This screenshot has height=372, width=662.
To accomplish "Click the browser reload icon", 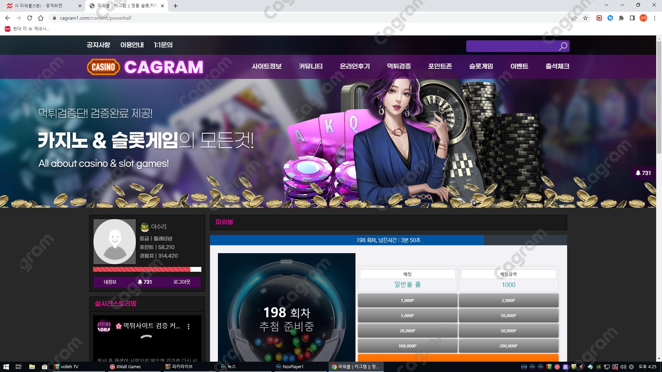I will pos(30,18).
